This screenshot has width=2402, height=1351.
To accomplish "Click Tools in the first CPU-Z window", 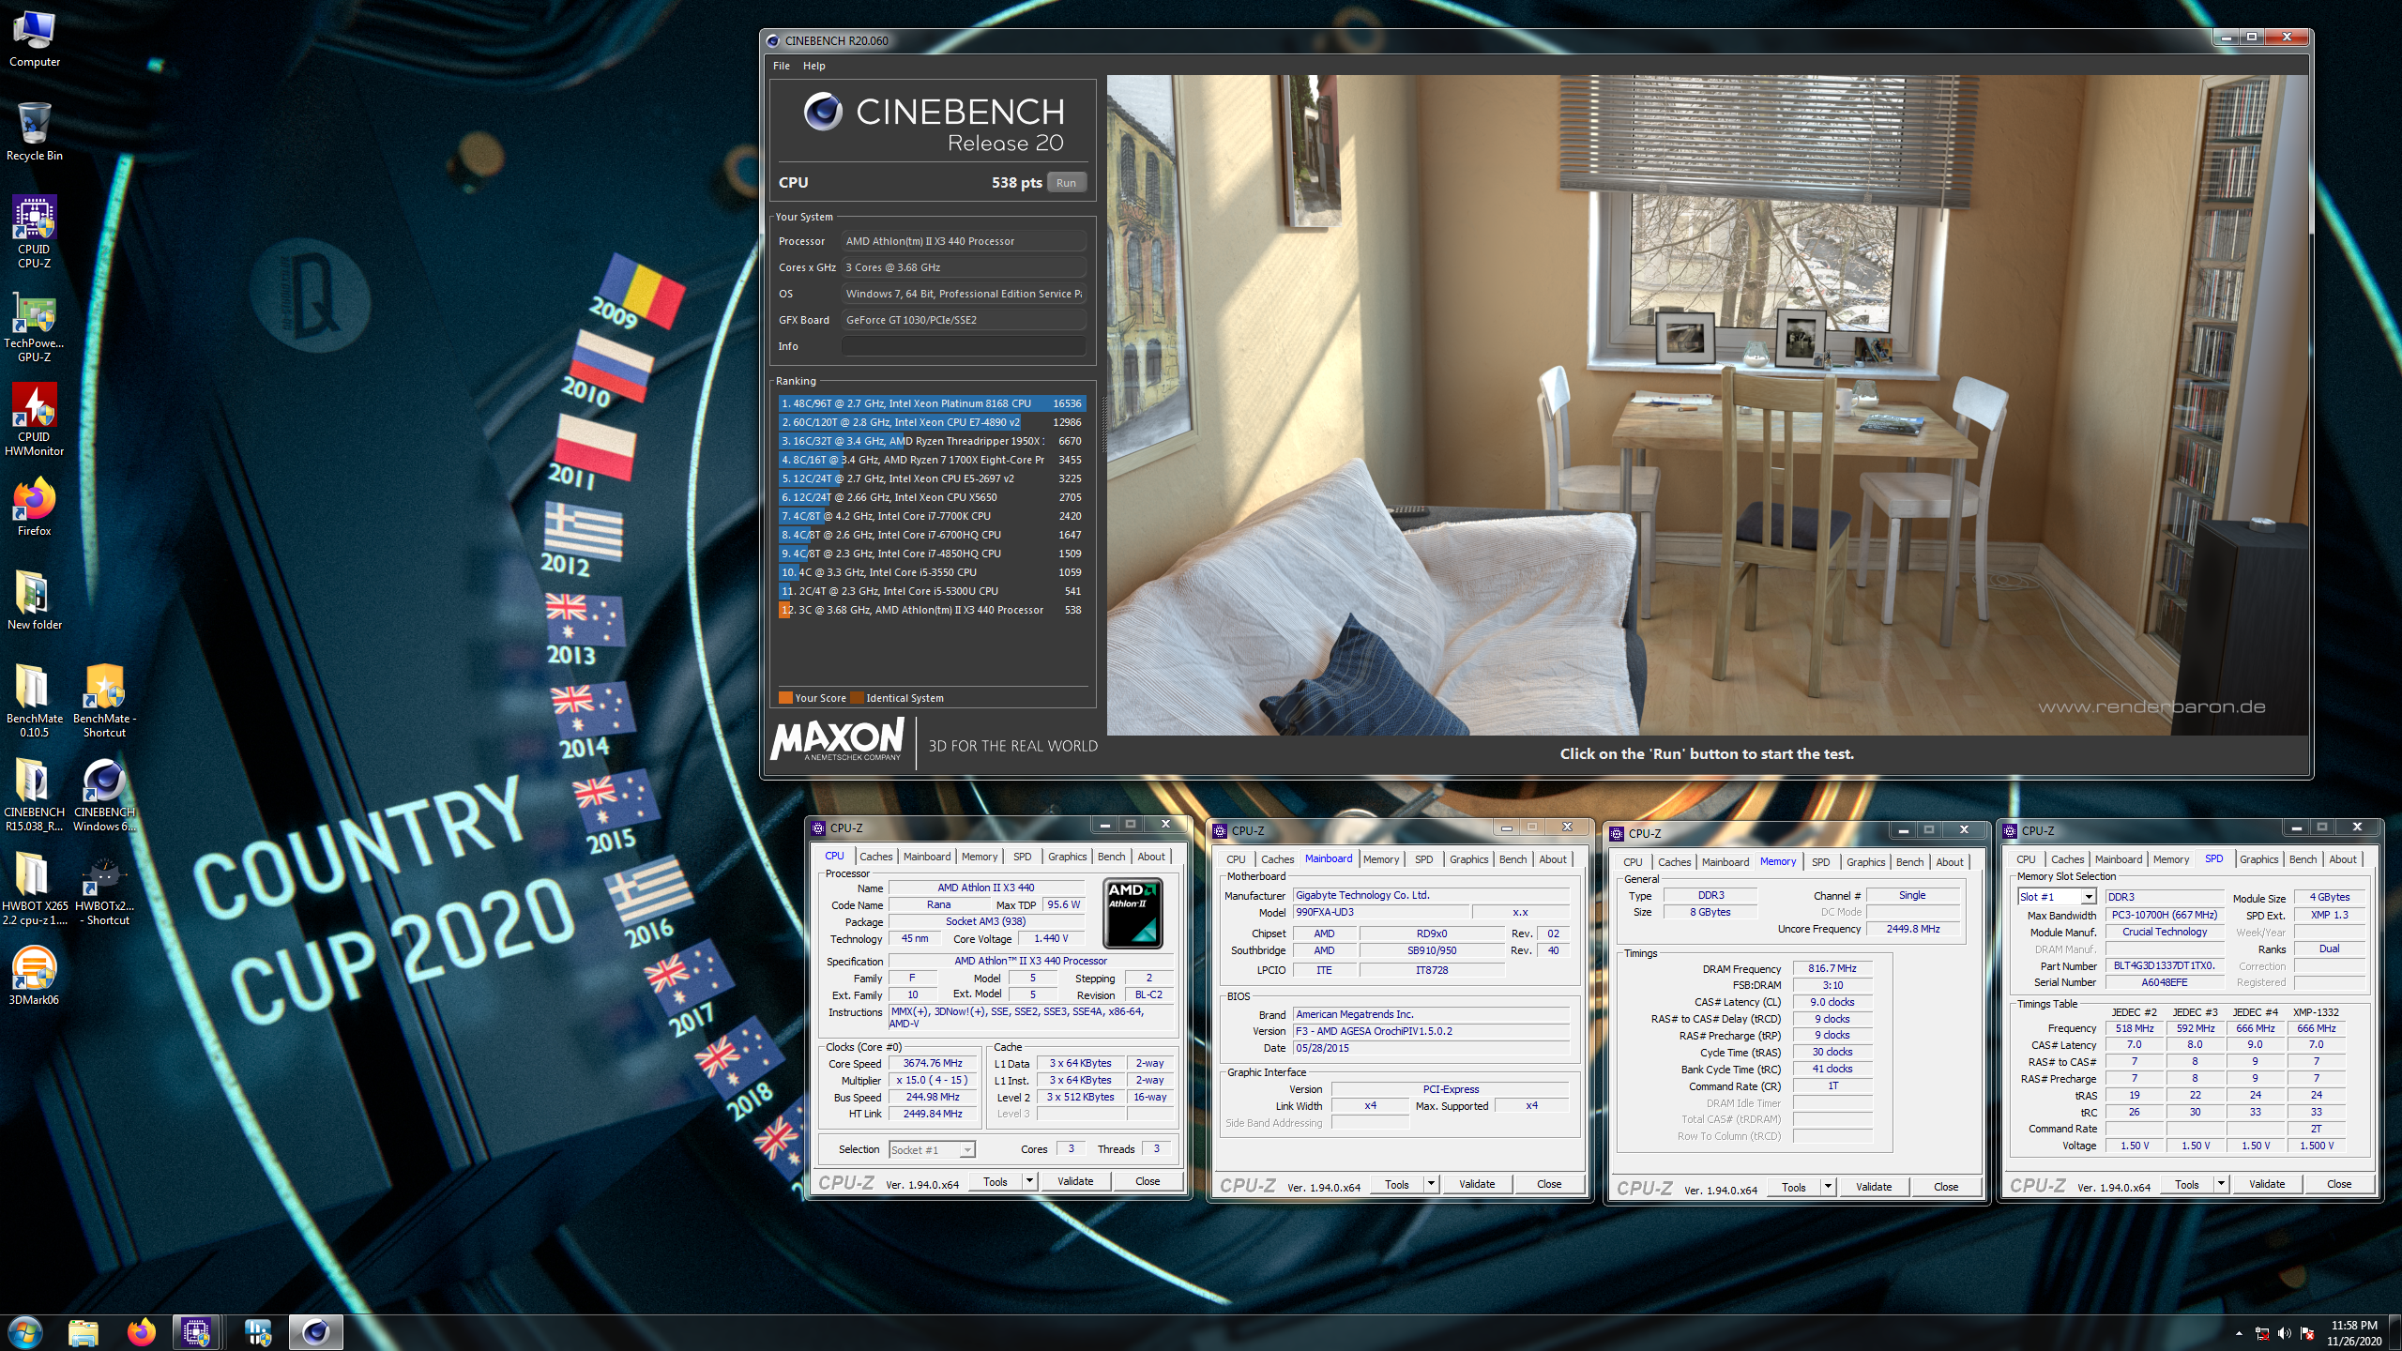I will (996, 1182).
